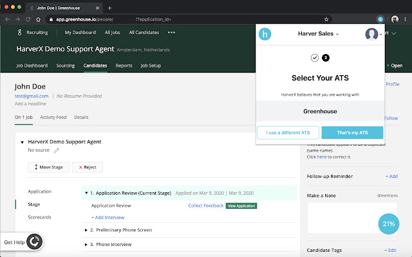Expand the Preliminary Phone Screen stage
This screenshot has width=412, height=257.
87,229
